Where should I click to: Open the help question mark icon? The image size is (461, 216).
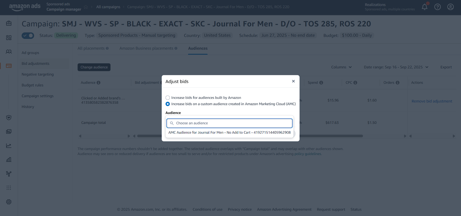(437, 7)
